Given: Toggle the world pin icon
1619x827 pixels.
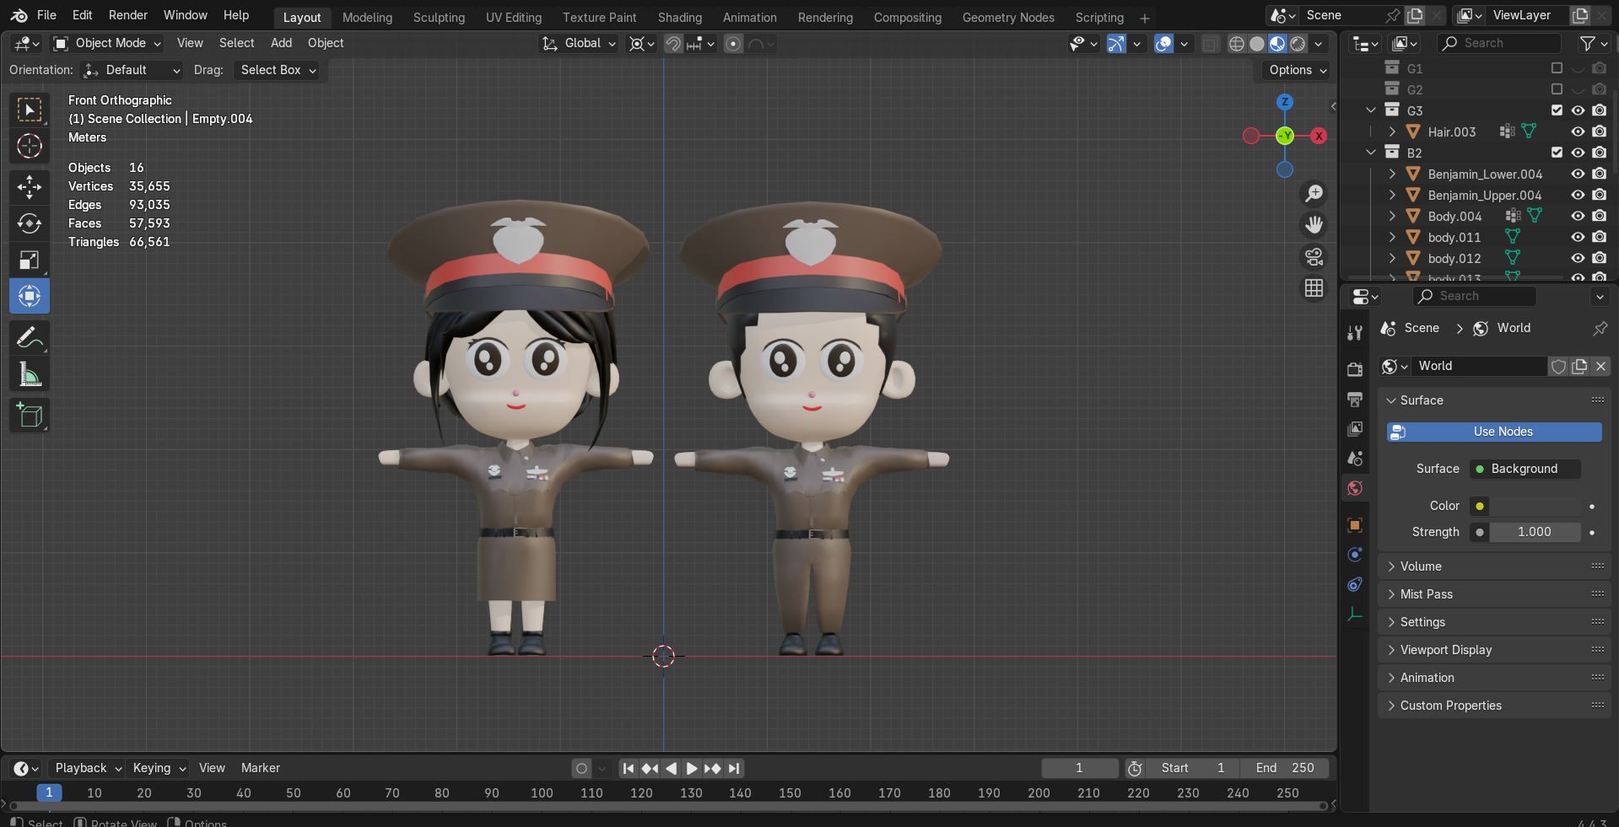Looking at the screenshot, I should 1600,328.
